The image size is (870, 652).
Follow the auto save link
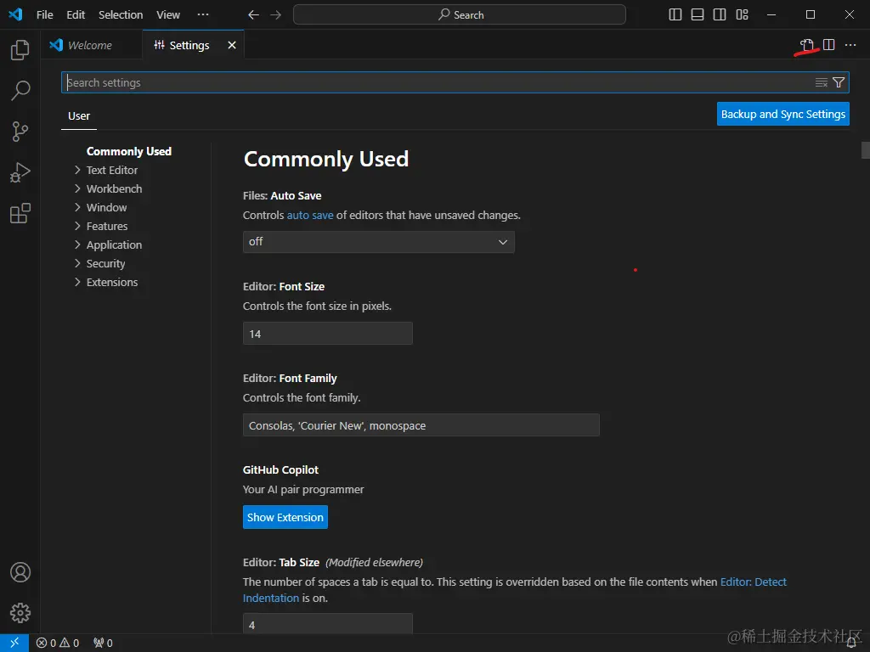pos(310,215)
